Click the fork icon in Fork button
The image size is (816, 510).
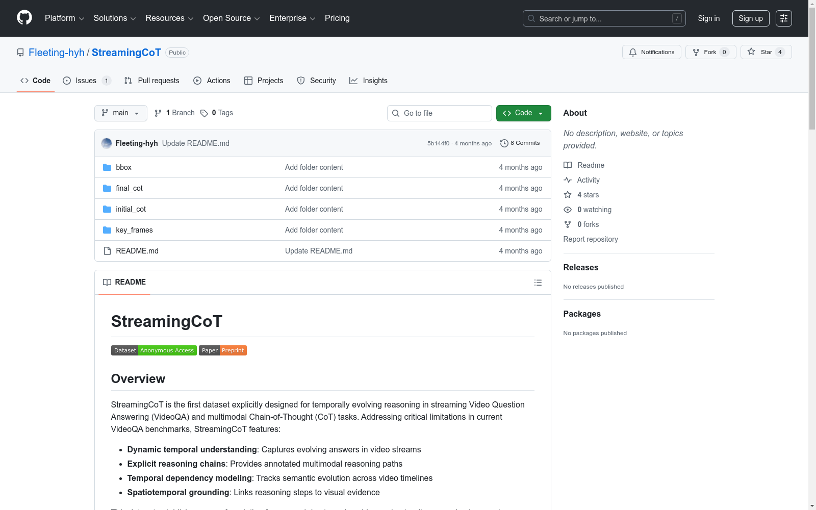tap(696, 52)
